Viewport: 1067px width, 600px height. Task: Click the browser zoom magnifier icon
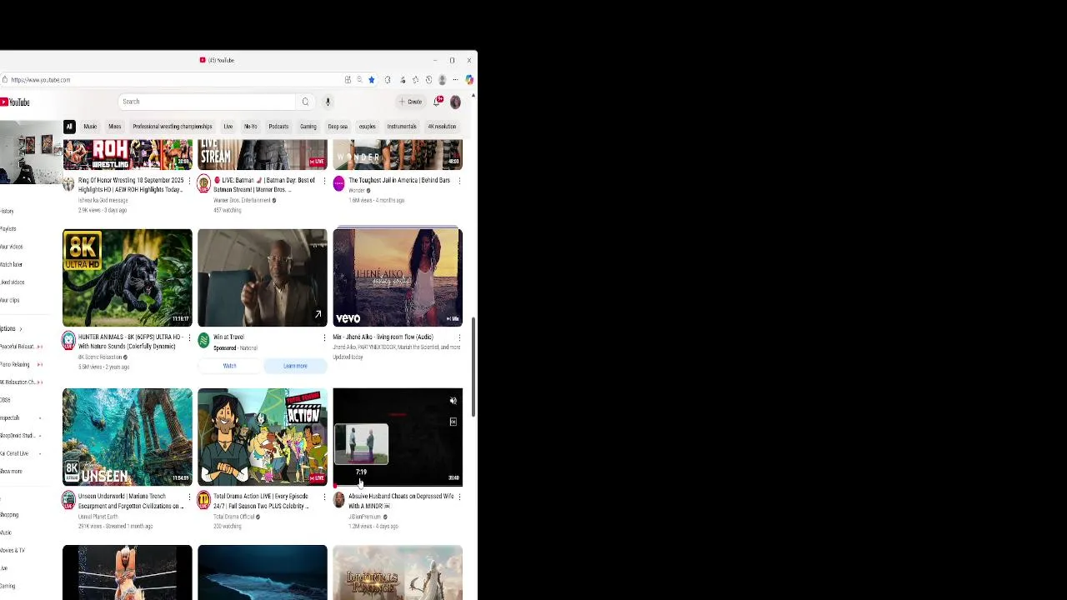(x=359, y=80)
